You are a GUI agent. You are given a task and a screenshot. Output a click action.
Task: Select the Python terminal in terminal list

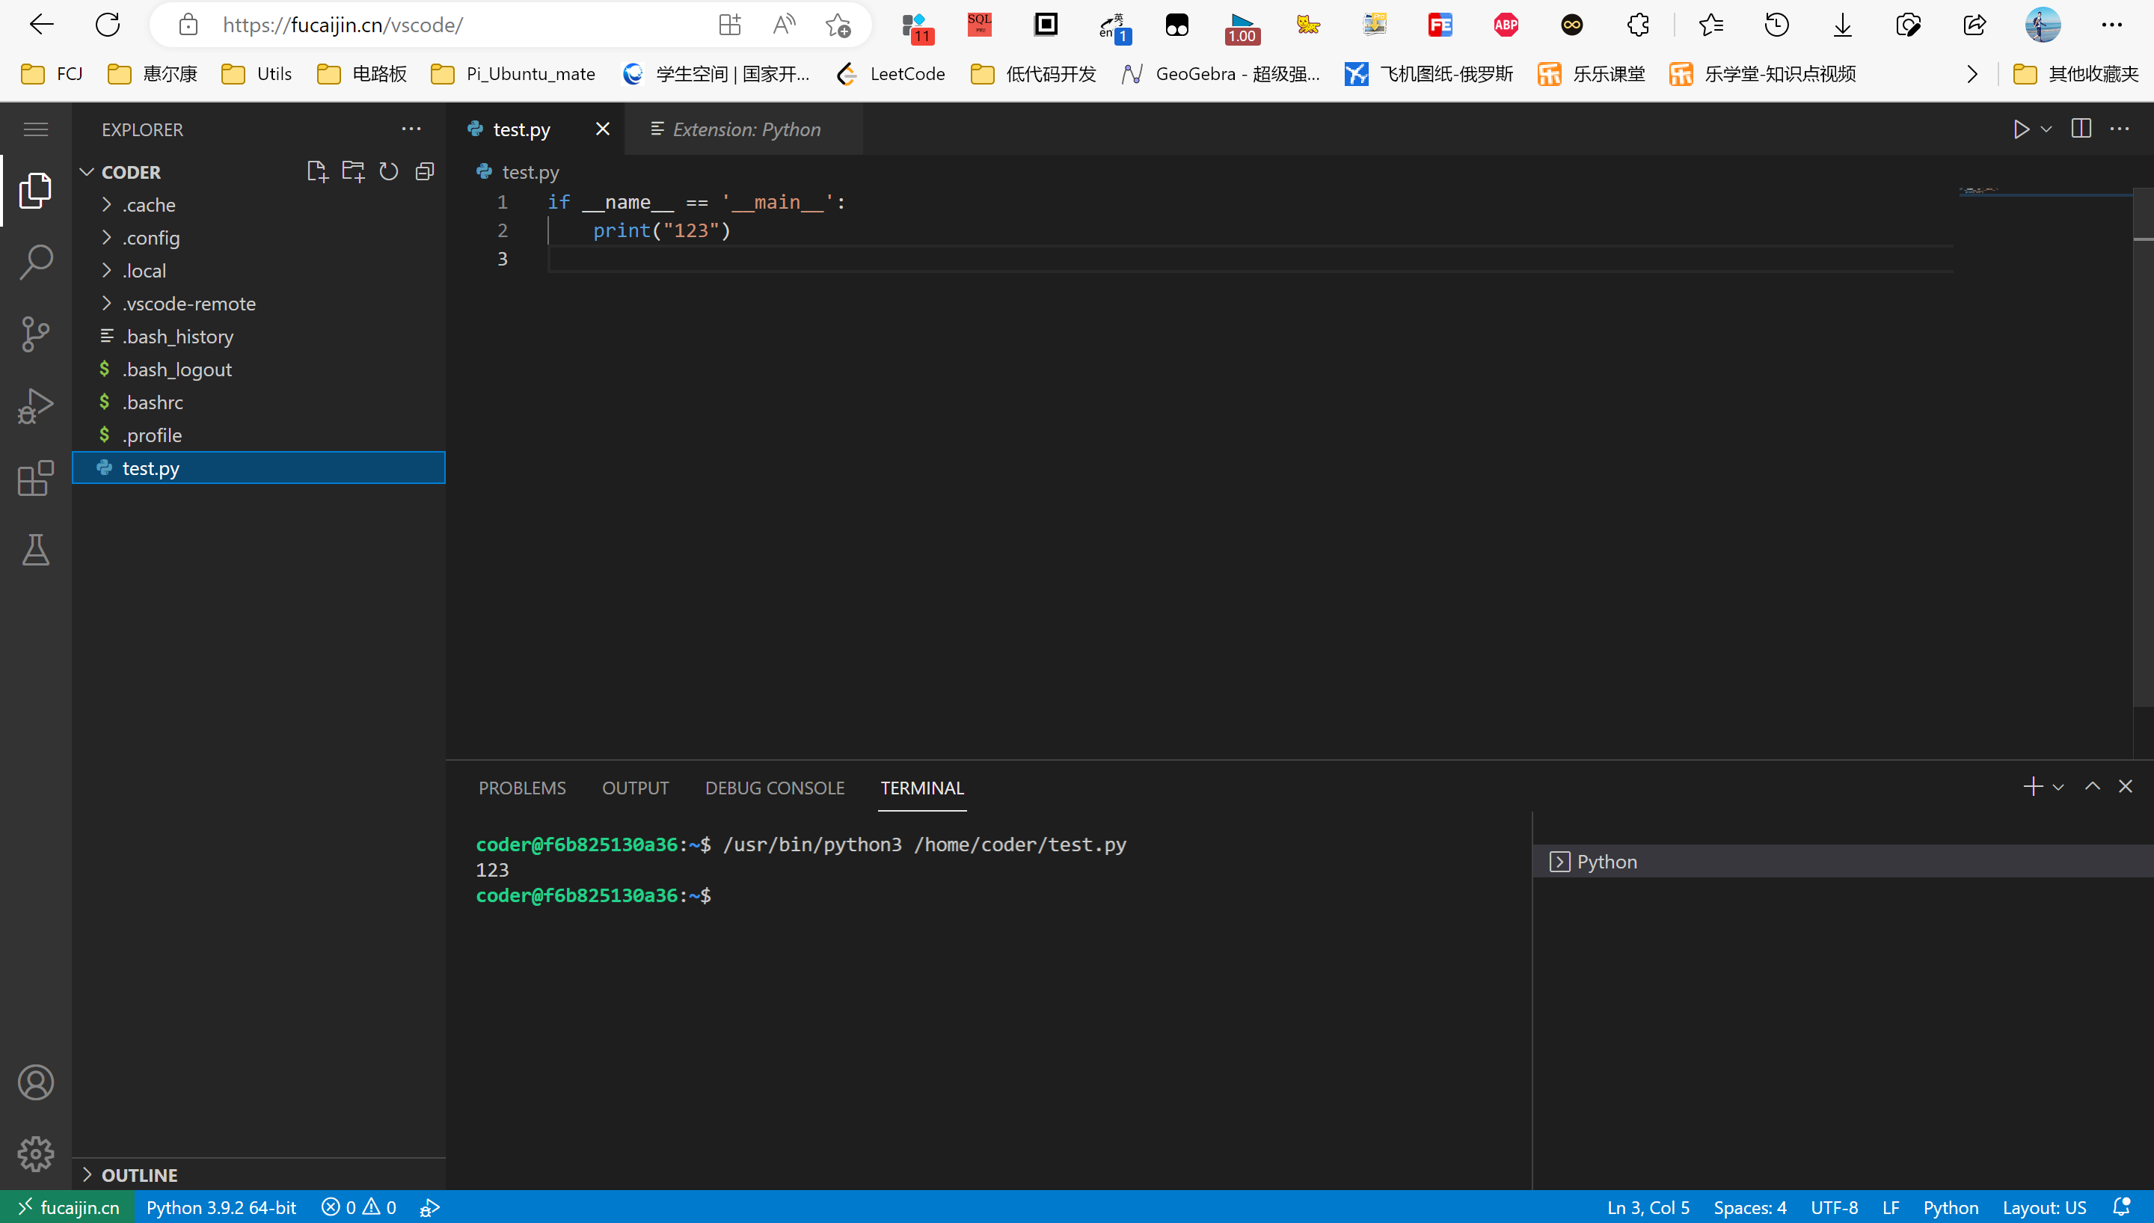click(1844, 861)
